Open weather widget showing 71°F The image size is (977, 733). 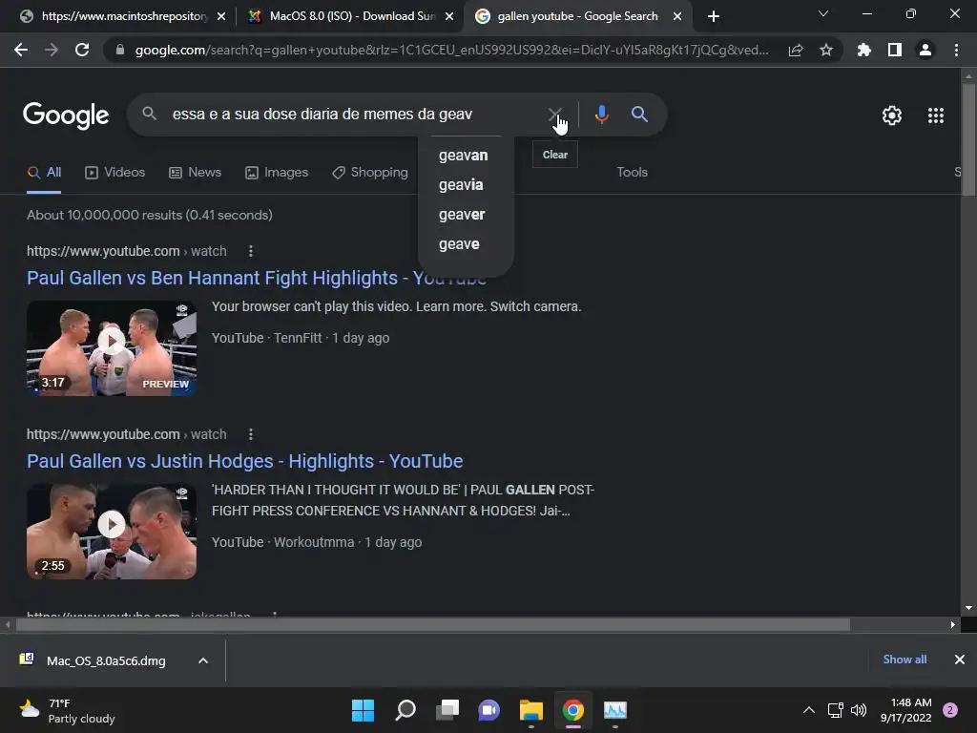click(68, 710)
